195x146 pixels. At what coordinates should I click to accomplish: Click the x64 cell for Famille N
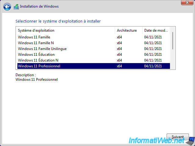(119, 43)
